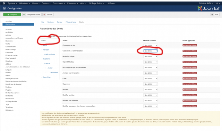This screenshot has height=131, width=222.
Task: Click the Configuration grid icon in header
Action: click(x=5, y=8)
